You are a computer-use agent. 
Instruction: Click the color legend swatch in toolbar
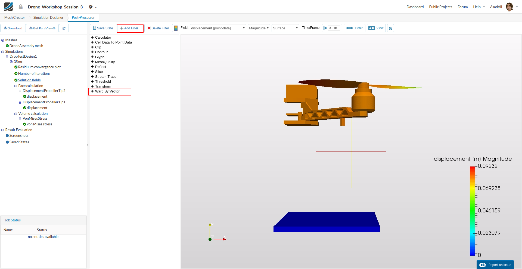(176, 28)
